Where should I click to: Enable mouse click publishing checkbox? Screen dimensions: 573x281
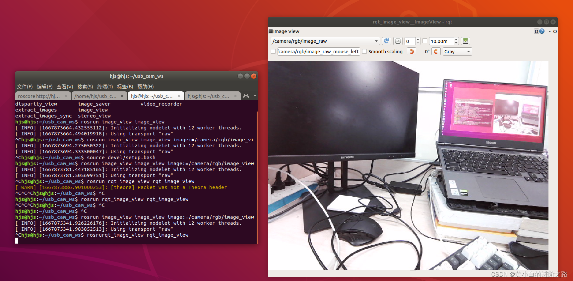[273, 51]
